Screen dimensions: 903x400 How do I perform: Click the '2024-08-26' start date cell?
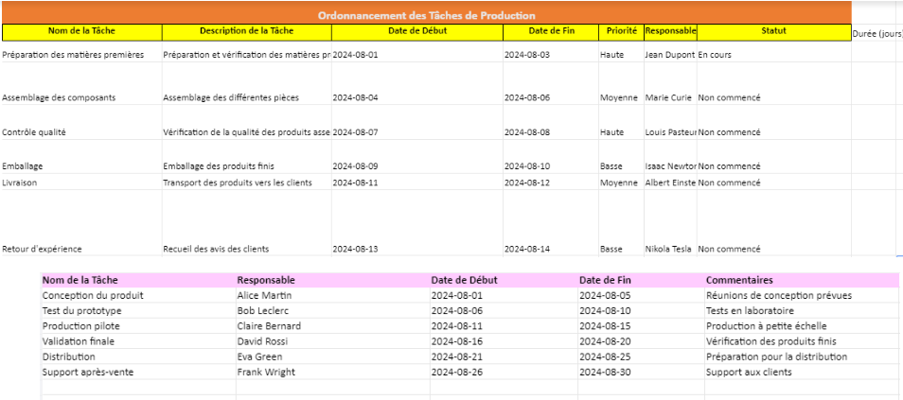504,372
